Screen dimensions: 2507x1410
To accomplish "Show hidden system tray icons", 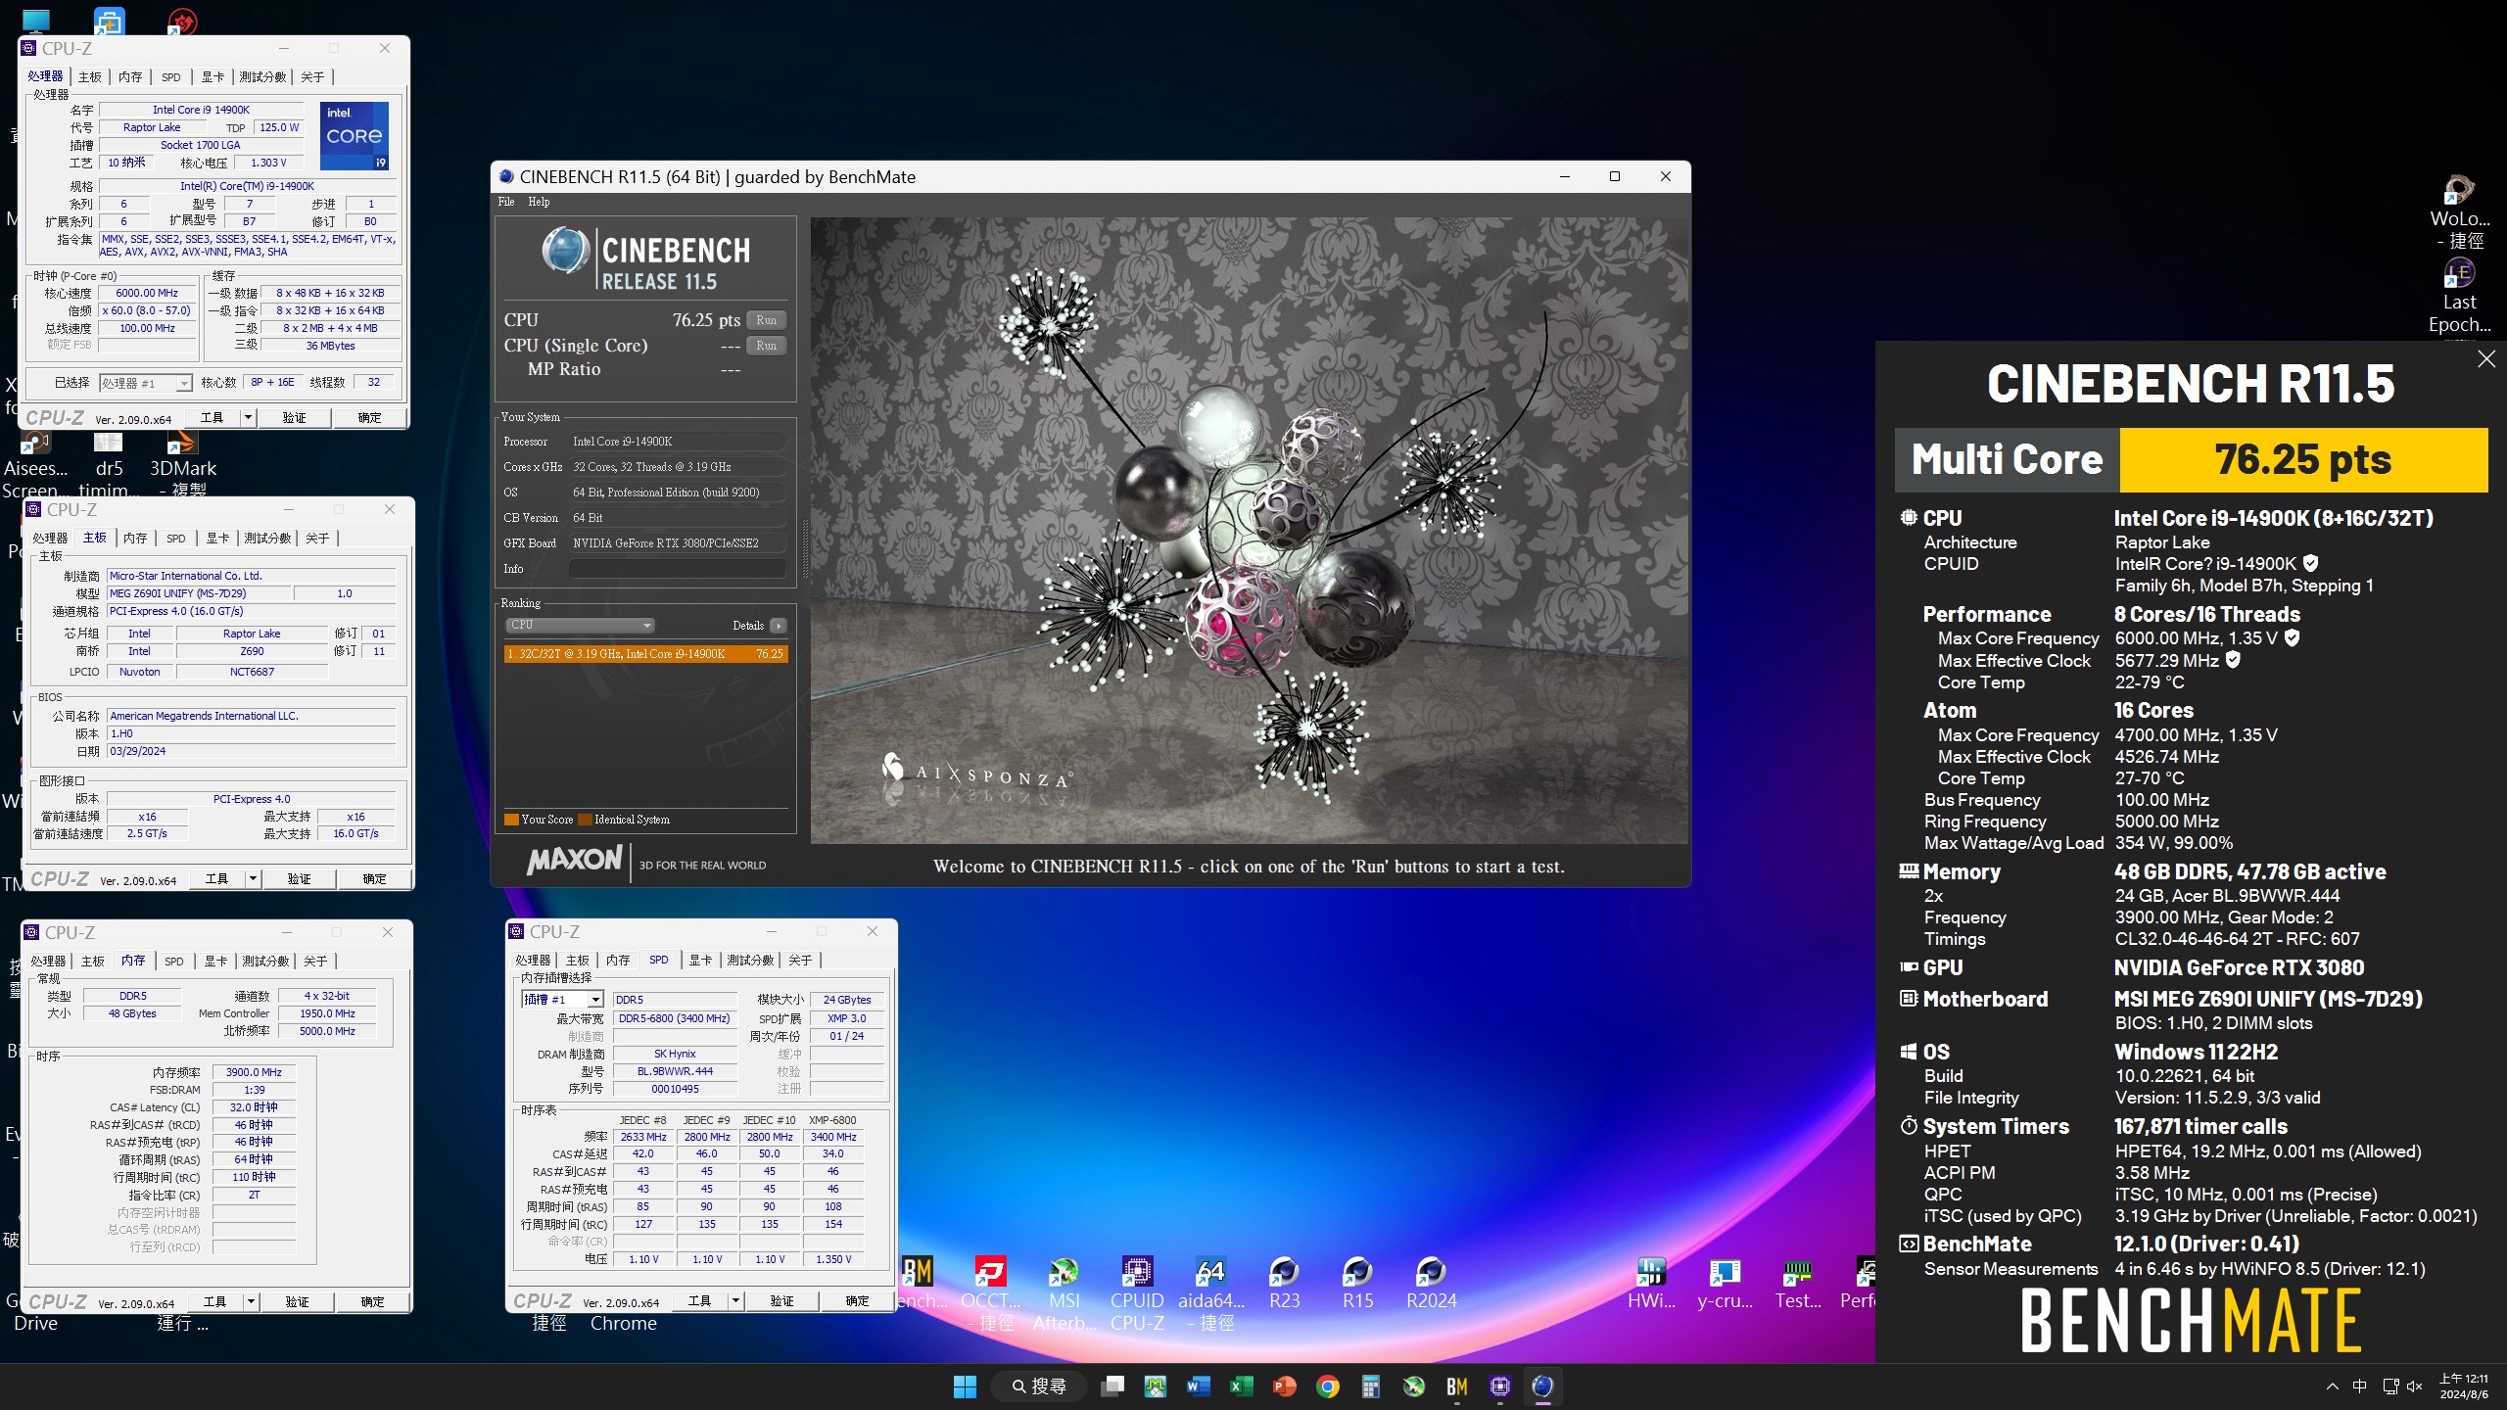I will point(2333,1386).
